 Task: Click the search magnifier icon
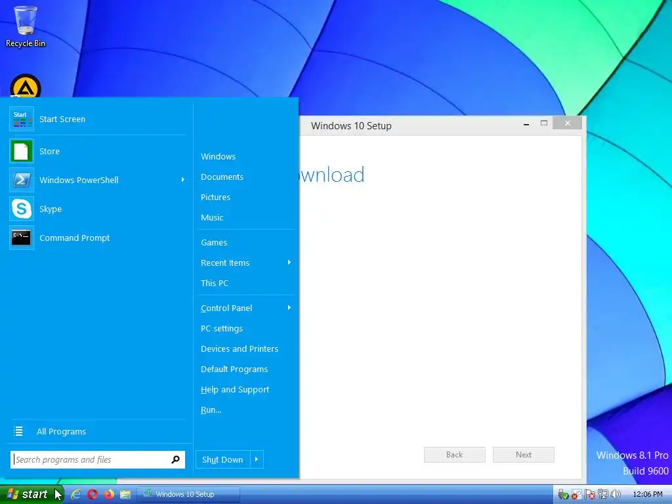[175, 459]
